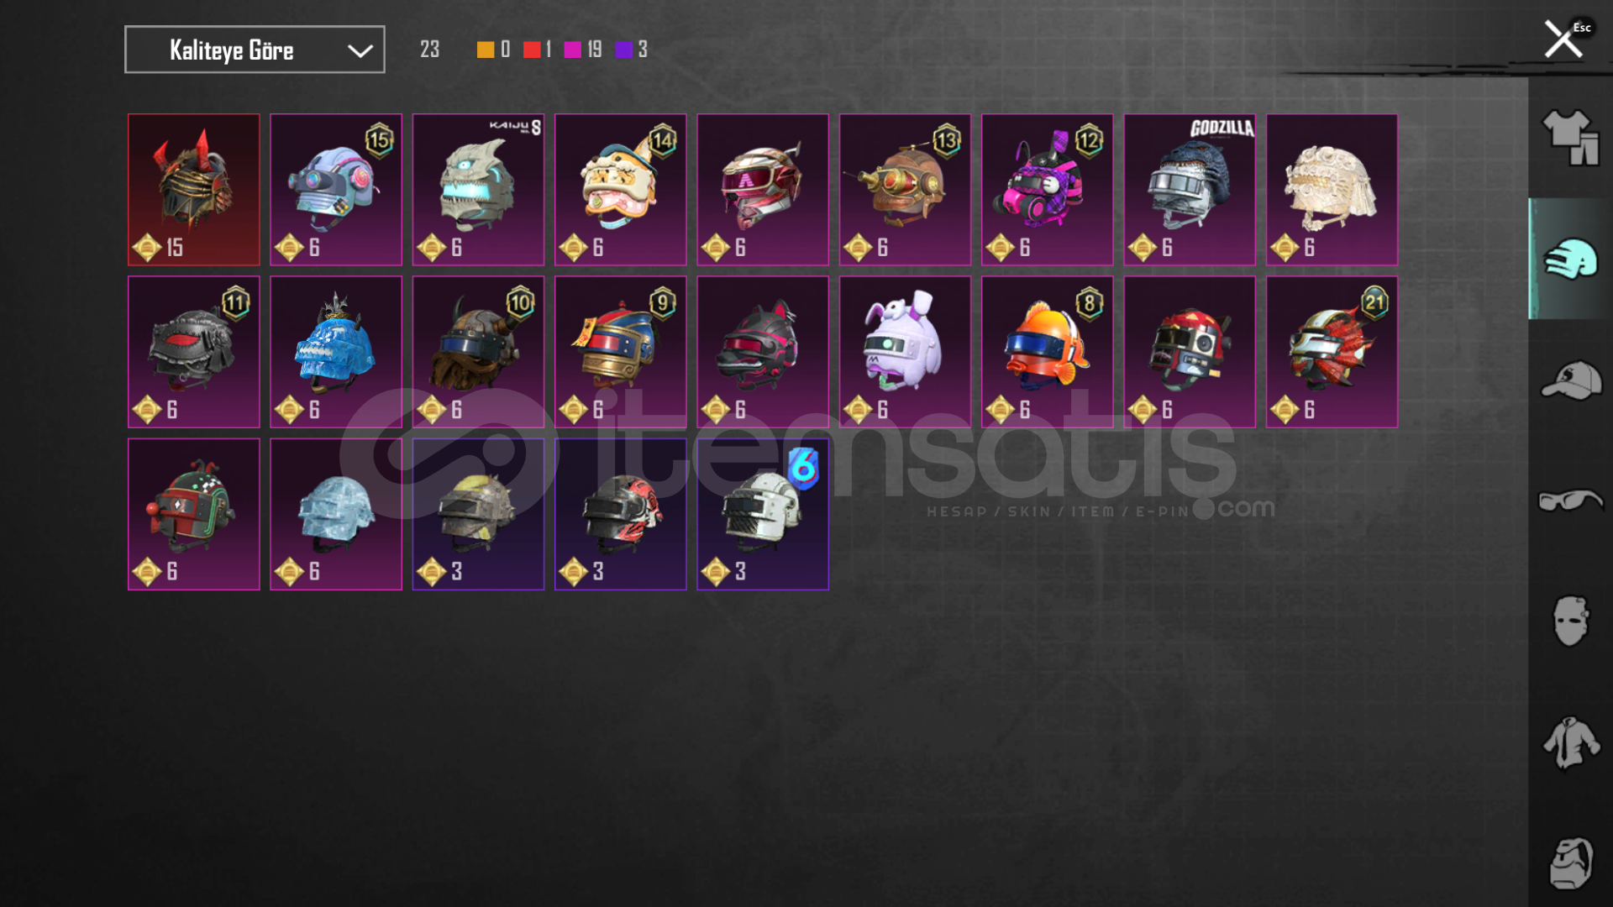Open the sunglasses category icon

[x=1570, y=501]
